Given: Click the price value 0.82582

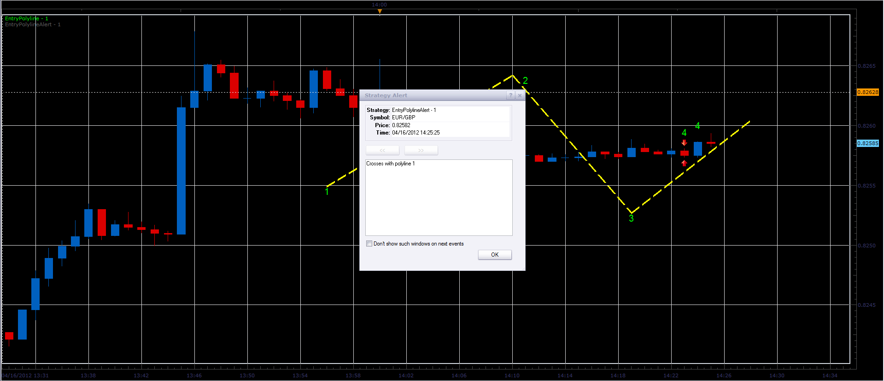Looking at the screenshot, I should coord(401,125).
